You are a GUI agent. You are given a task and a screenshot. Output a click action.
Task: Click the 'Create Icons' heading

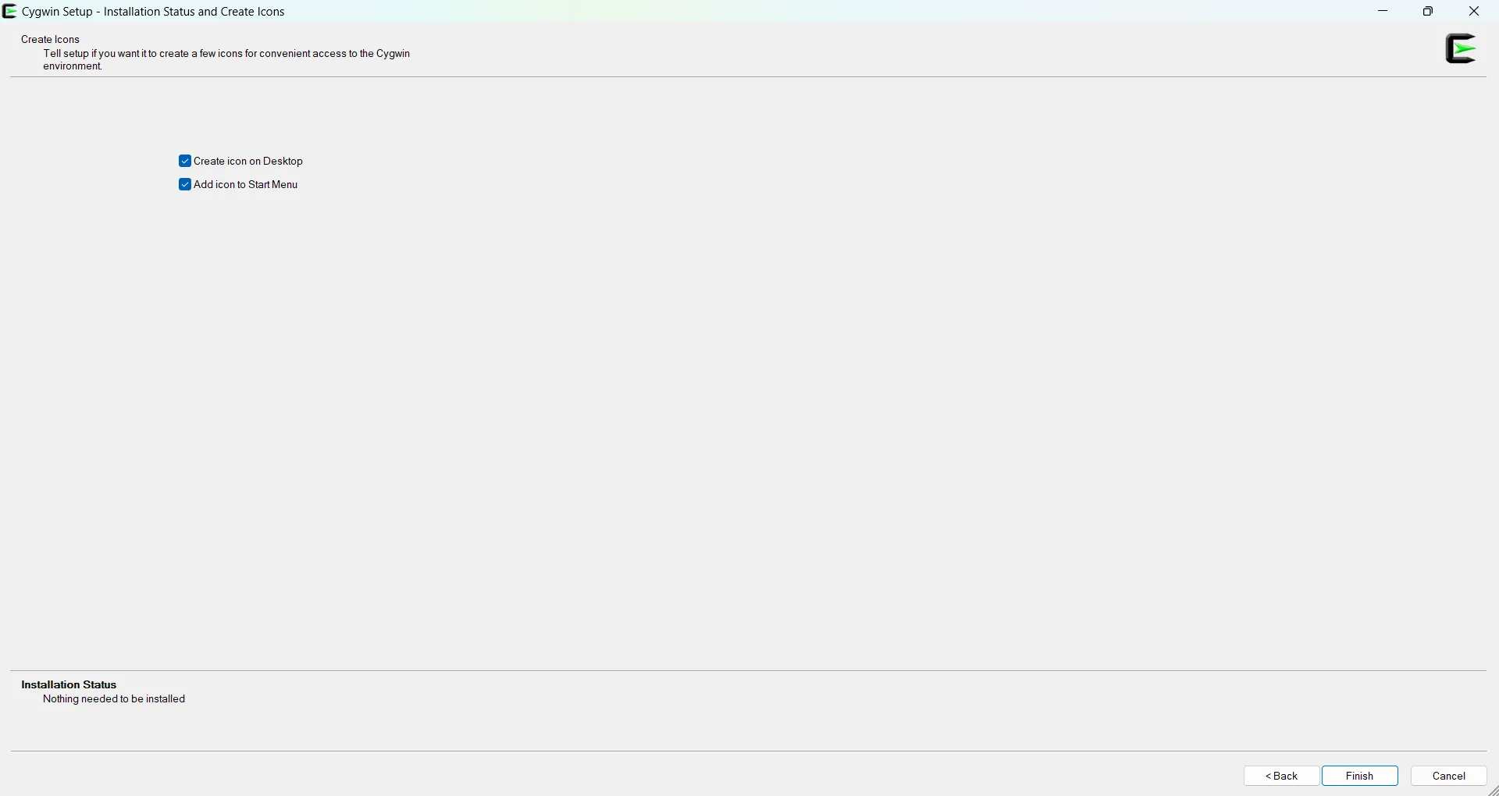(x=52, y=39)
